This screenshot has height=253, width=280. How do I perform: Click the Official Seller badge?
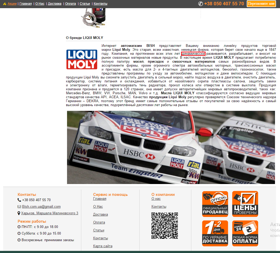[215, 204]
